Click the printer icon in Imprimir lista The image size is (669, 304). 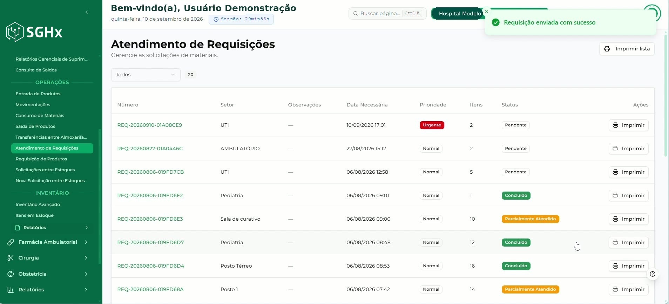pos(607,49)
